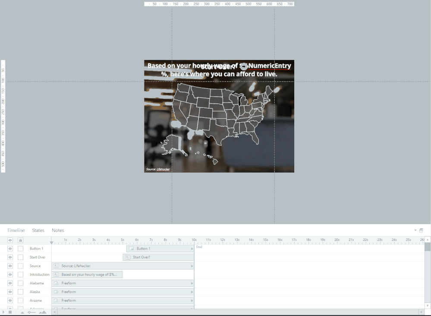
Task: Tick the lock box for Introduction row
Action: [20, 275]
